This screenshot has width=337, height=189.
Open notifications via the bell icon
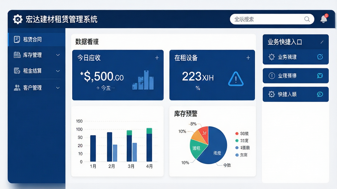tap(324, 19)
